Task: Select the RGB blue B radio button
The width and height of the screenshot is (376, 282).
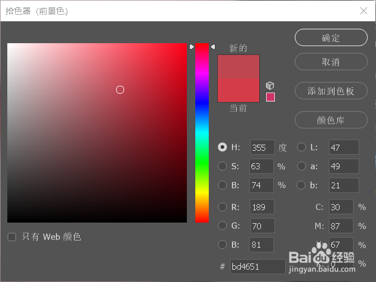Action: tap(222, 244)
